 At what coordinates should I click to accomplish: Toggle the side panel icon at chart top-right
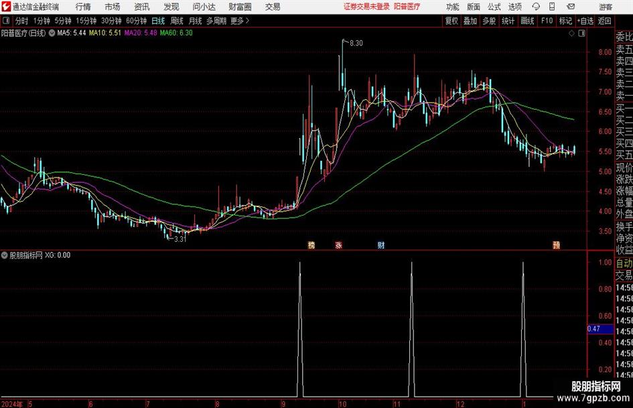point(581,33)
